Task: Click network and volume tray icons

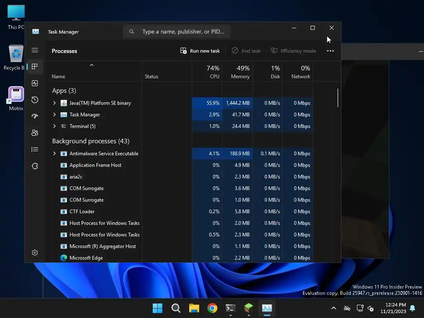Action: [x=365, y=308]
